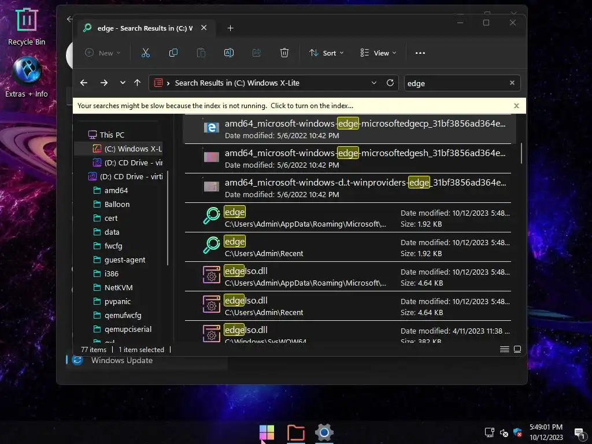This screenshot has width=592, height=444.
Task: Click the taskbar clock and date
Action: 546,432
